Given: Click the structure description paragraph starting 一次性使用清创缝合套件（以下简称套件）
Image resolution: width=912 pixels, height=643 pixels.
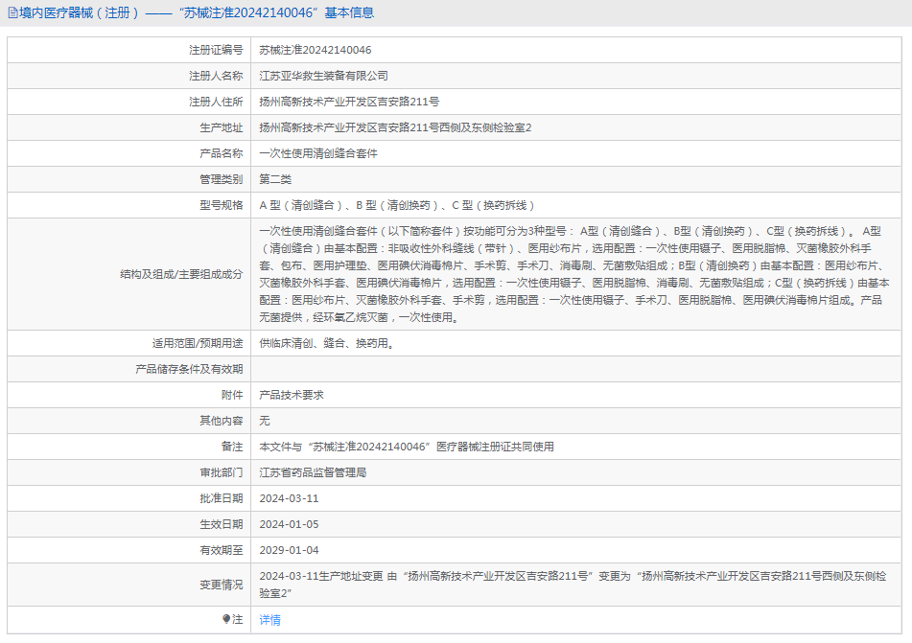Looking at the screenshot, I should (x=574, y=274).
